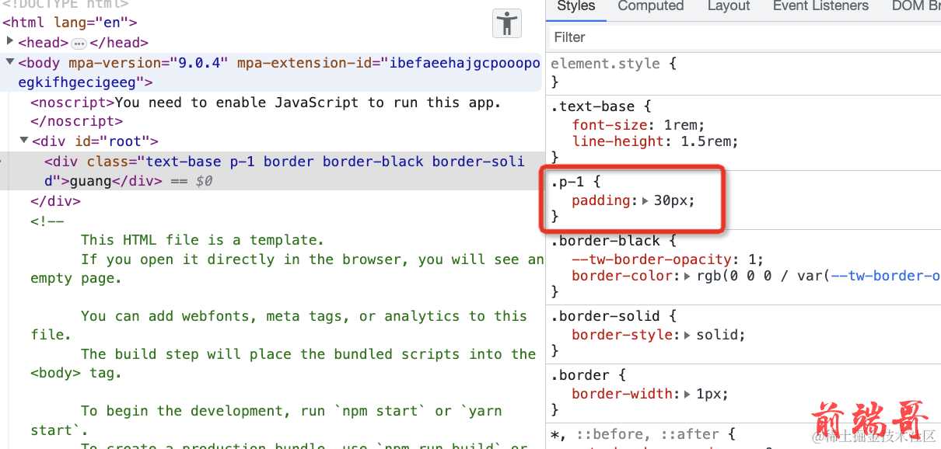Screen dimensions: 941x449
Task: Collapse the body element node
Action: [x=9, y=63]
